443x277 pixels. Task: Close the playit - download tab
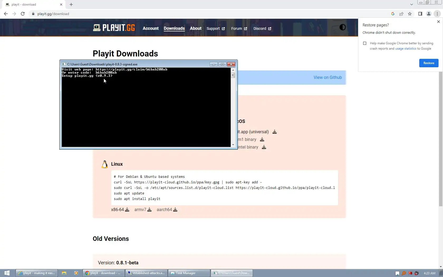click(61, 4)
